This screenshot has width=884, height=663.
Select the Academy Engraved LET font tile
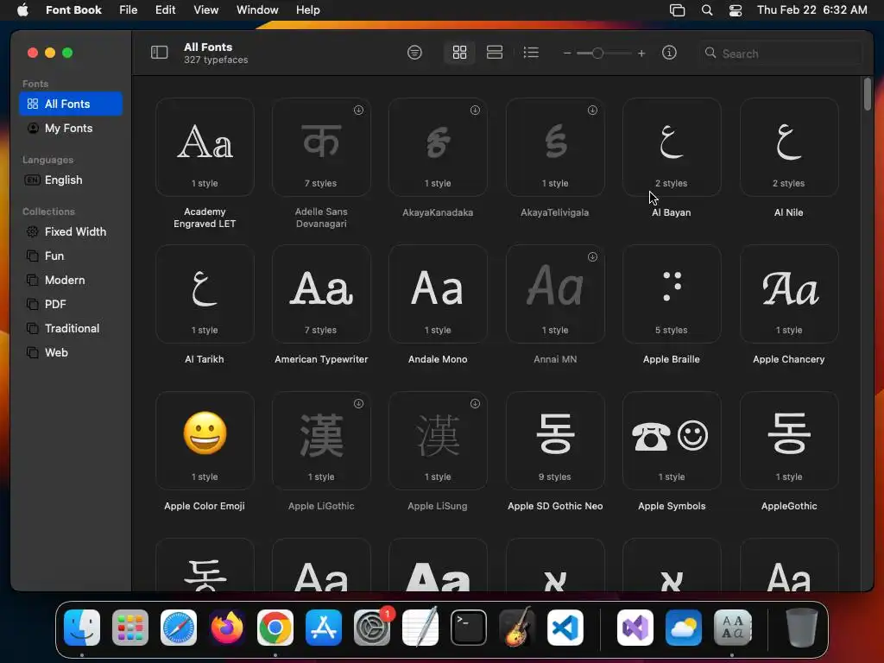point(205,147)
